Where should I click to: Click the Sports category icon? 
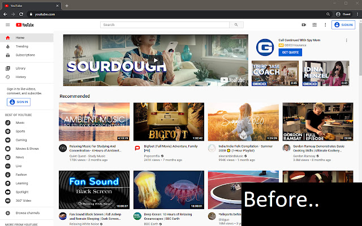tap(7, 132)
